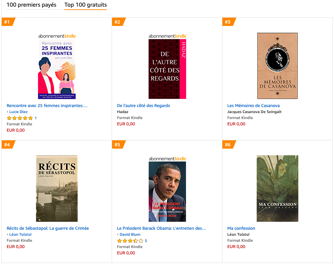Select author link "David Blum"
Image resolution: width=334 pixels, height=264 pixels.
(130, 234)
